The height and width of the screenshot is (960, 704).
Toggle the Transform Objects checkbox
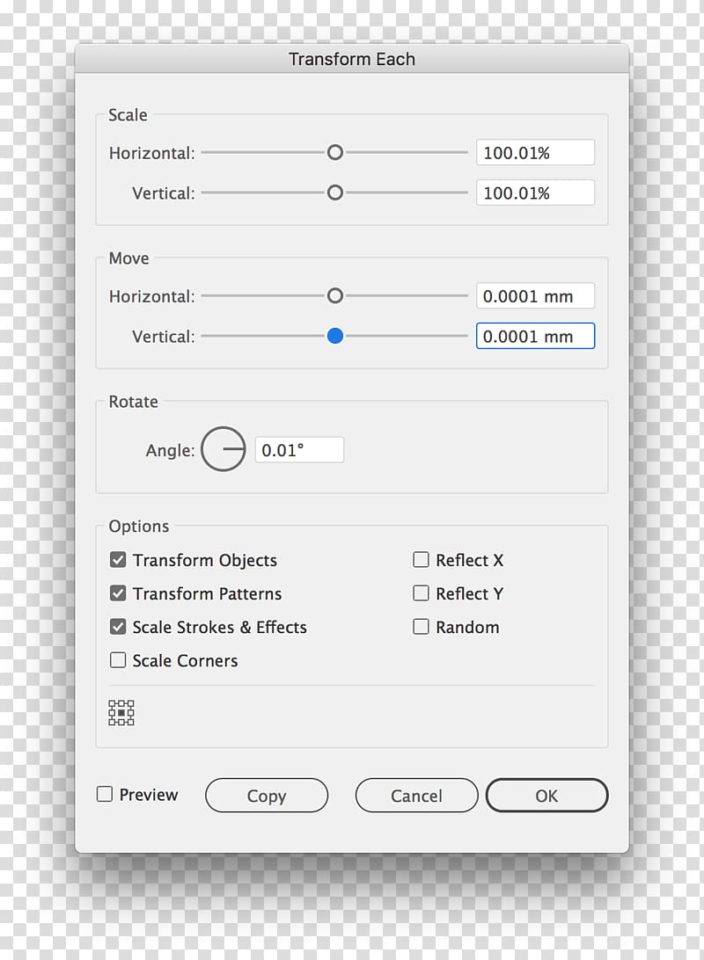click(x=118, y=560)
